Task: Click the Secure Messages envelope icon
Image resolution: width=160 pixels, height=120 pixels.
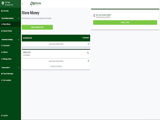Action: coord(2,74)
